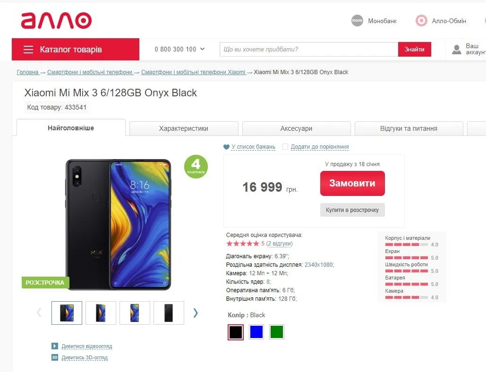Add product to wishlist with heart toggle
Screen dimensions: 486x372
(x=226, y=147)
